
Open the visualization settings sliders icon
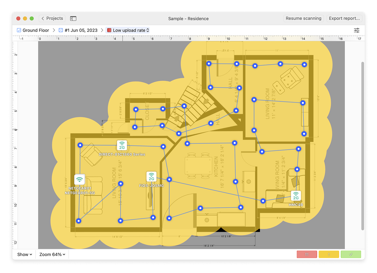[x=357, y=30]
